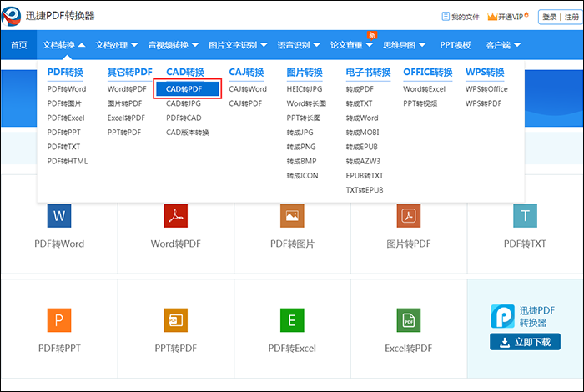Click the 注册 link
This screenshot has width=584, height=392.
[571, 17]
